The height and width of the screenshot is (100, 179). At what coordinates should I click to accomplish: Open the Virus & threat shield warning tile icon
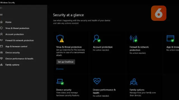[x=60, y=39]
